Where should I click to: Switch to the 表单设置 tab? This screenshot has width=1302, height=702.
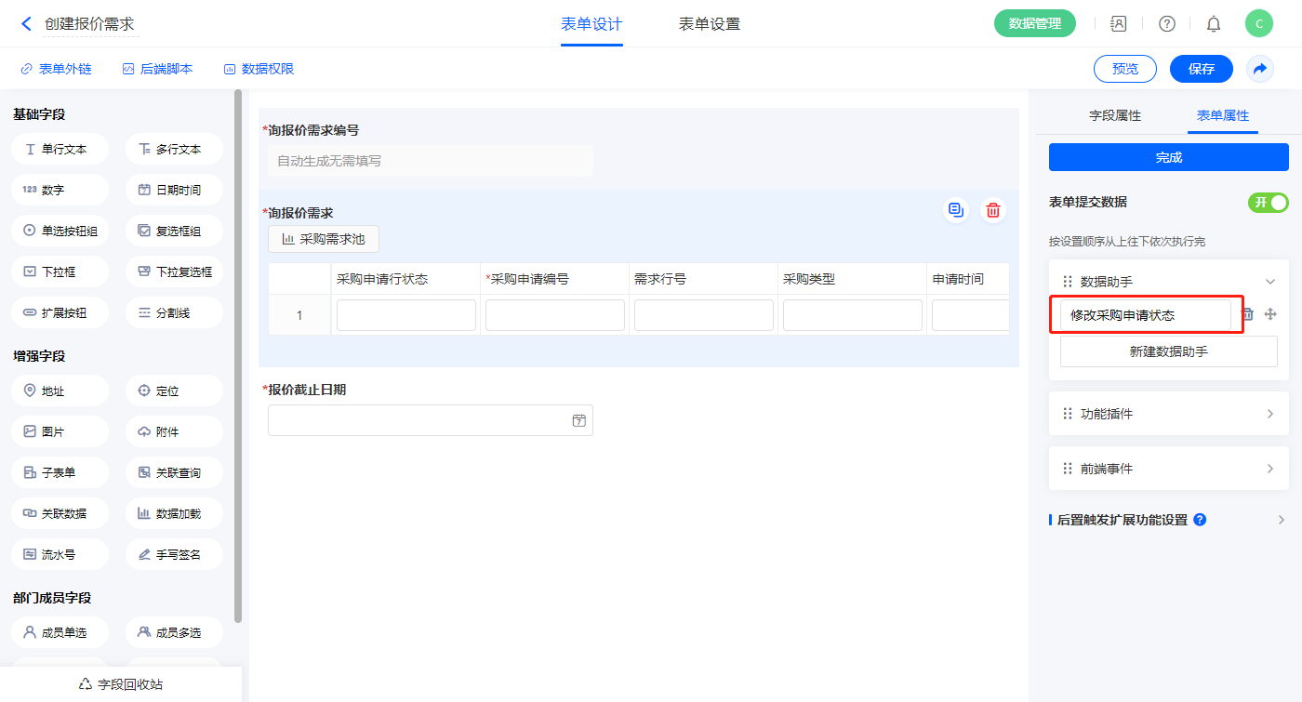point(709,24)
